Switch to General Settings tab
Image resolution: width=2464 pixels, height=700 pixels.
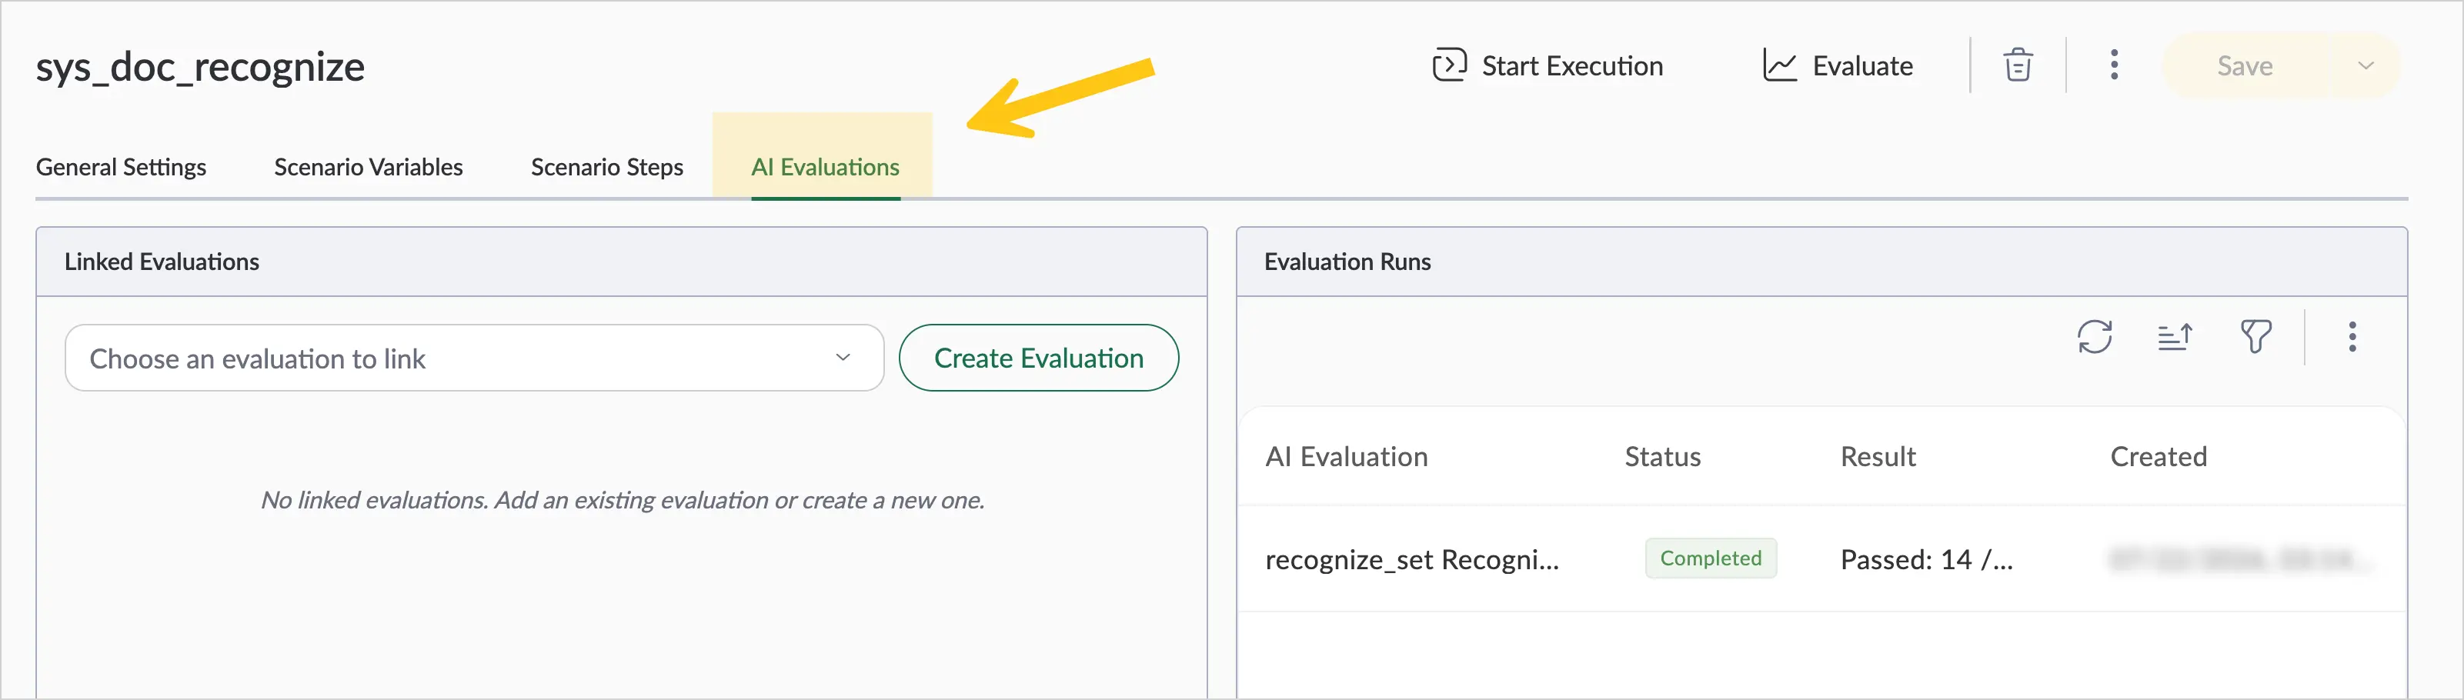tap(121, 168)
